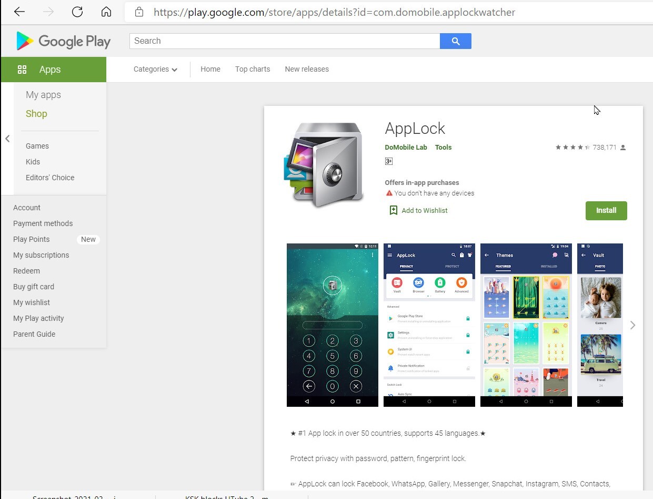Open DoMobile Lab developer page
This screenshot has height=499, width=653.
click(x=406, y=148)
